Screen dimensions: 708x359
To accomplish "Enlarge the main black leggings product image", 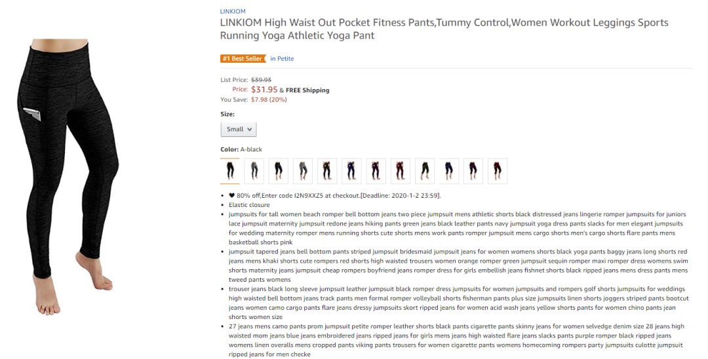I will click(68, 176).
